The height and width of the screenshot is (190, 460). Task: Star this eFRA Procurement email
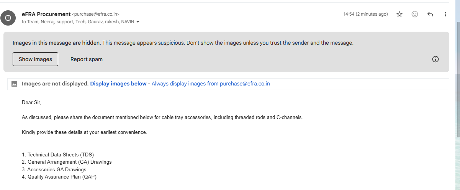pos(399,14)
